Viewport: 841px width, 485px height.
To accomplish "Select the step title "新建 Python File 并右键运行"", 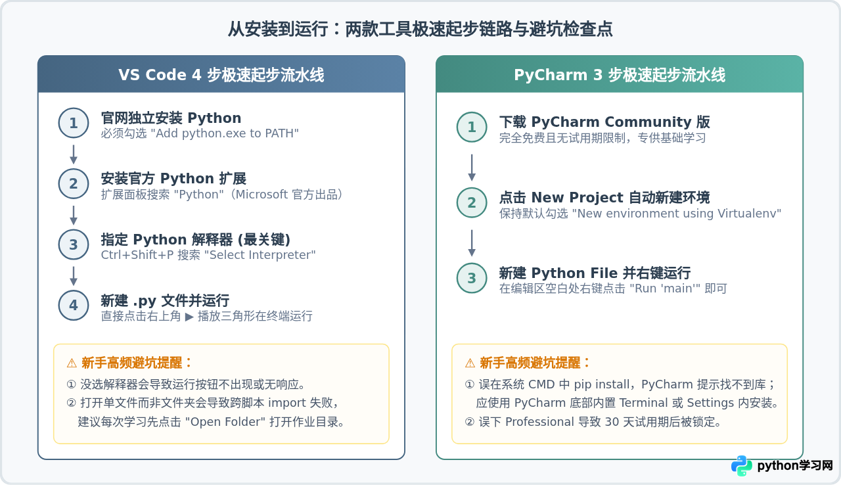I will (595, 273).
